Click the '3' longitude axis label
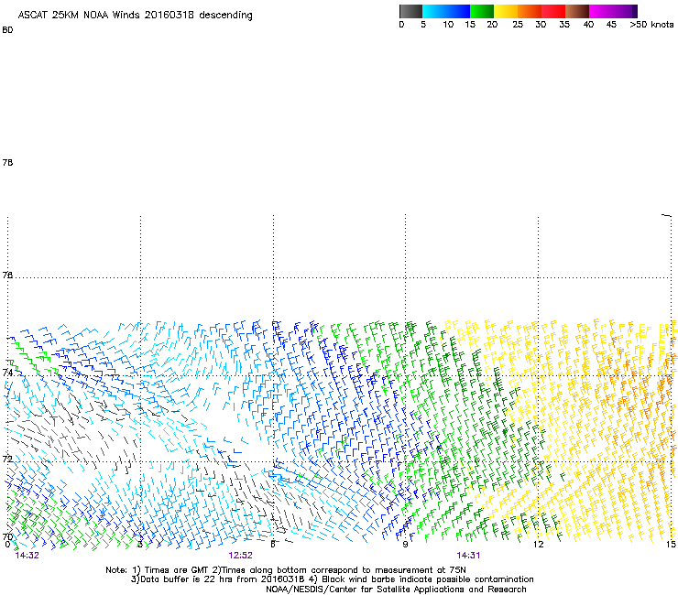The height and width of the screenshot is (595, 678). click(x=139, y=544)
